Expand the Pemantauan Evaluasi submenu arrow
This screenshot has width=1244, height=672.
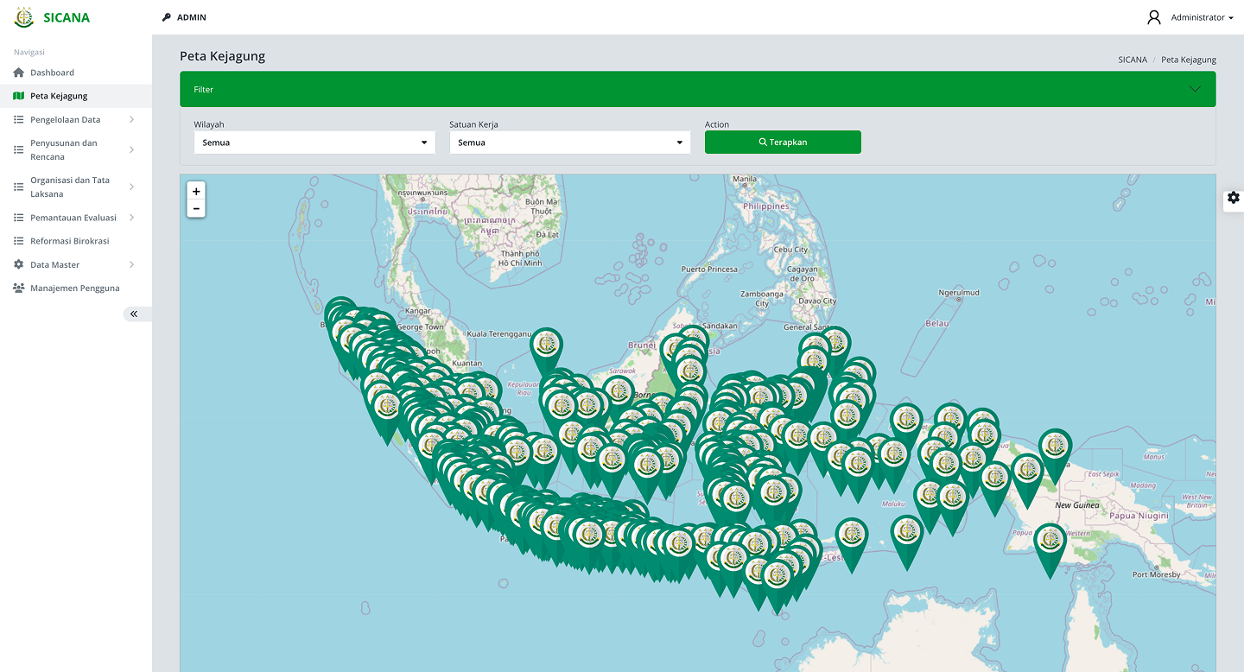[132, 218]
